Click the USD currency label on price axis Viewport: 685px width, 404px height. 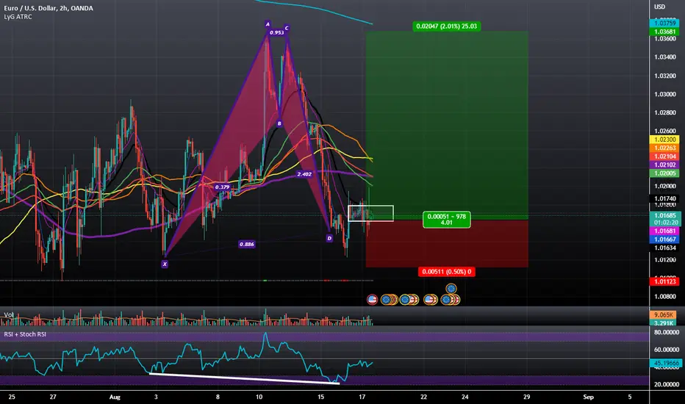tap(659, 7)
